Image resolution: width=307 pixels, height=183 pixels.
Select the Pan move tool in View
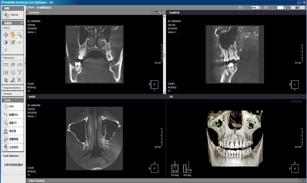[6, 35]
